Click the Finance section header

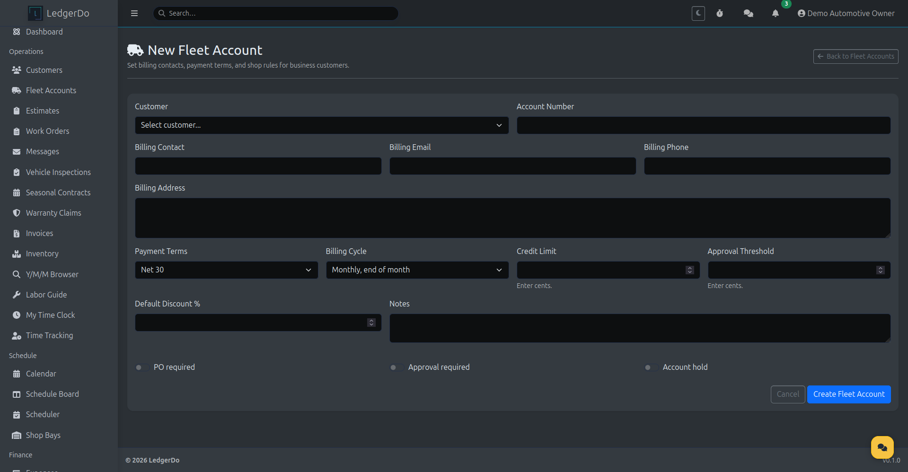pyautogui.click(x=20, y=455)
